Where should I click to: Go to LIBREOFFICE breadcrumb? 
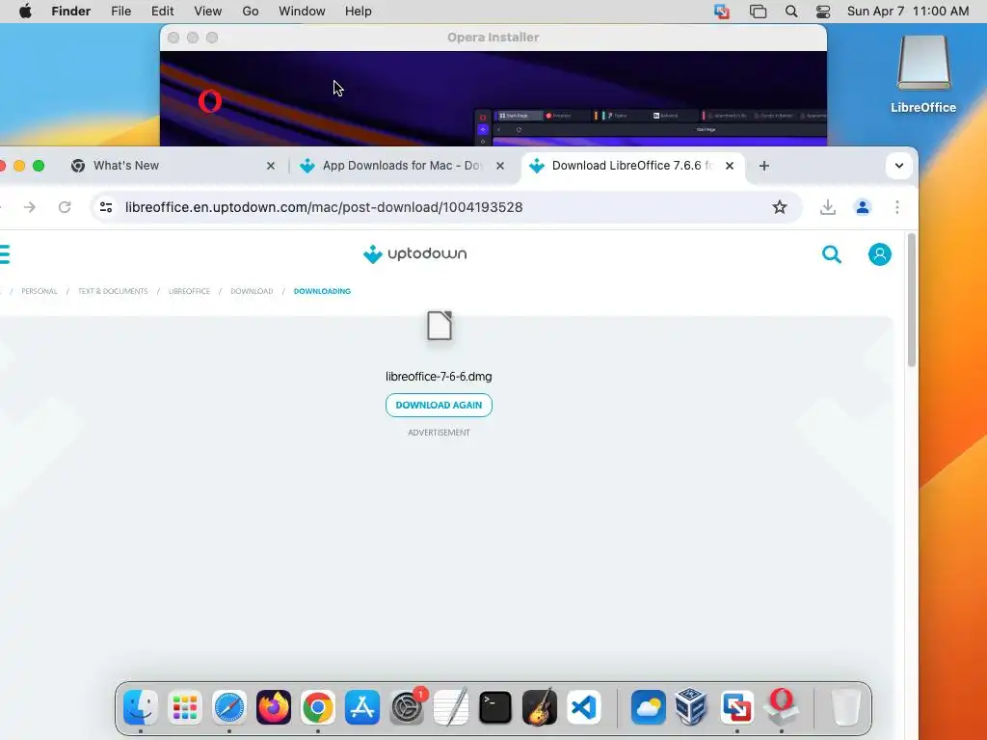tap(189, 291)
